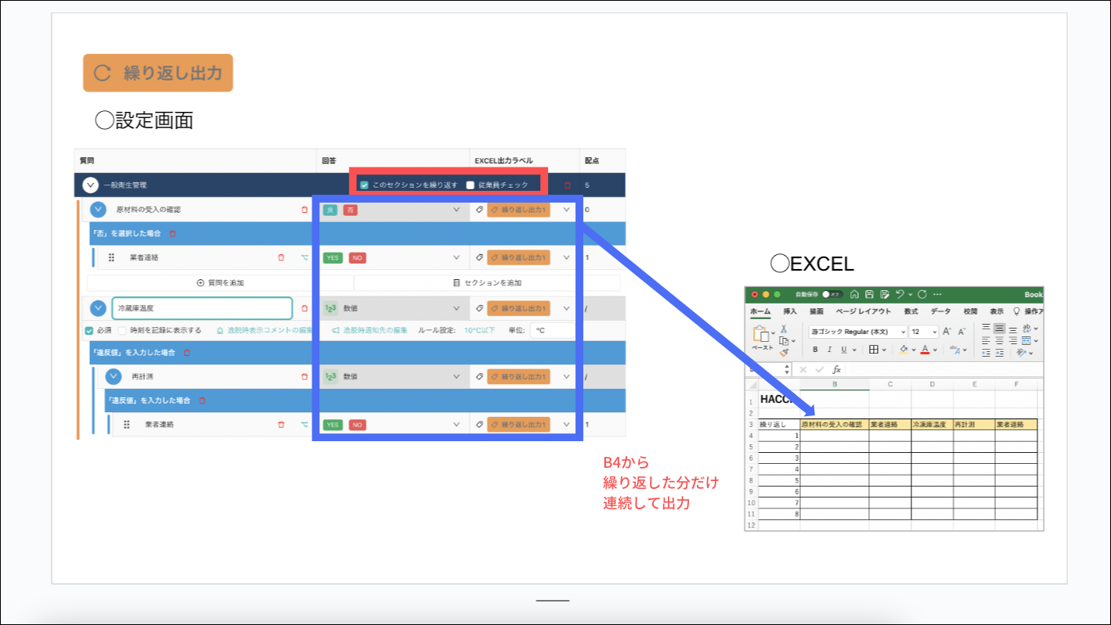Open Excel データ ribbon tab

tap(940, 311)
